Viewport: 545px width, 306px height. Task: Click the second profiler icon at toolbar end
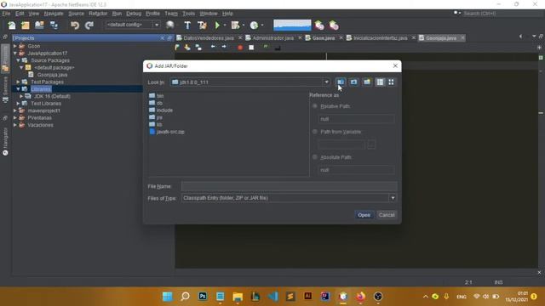tap(334, 25)
